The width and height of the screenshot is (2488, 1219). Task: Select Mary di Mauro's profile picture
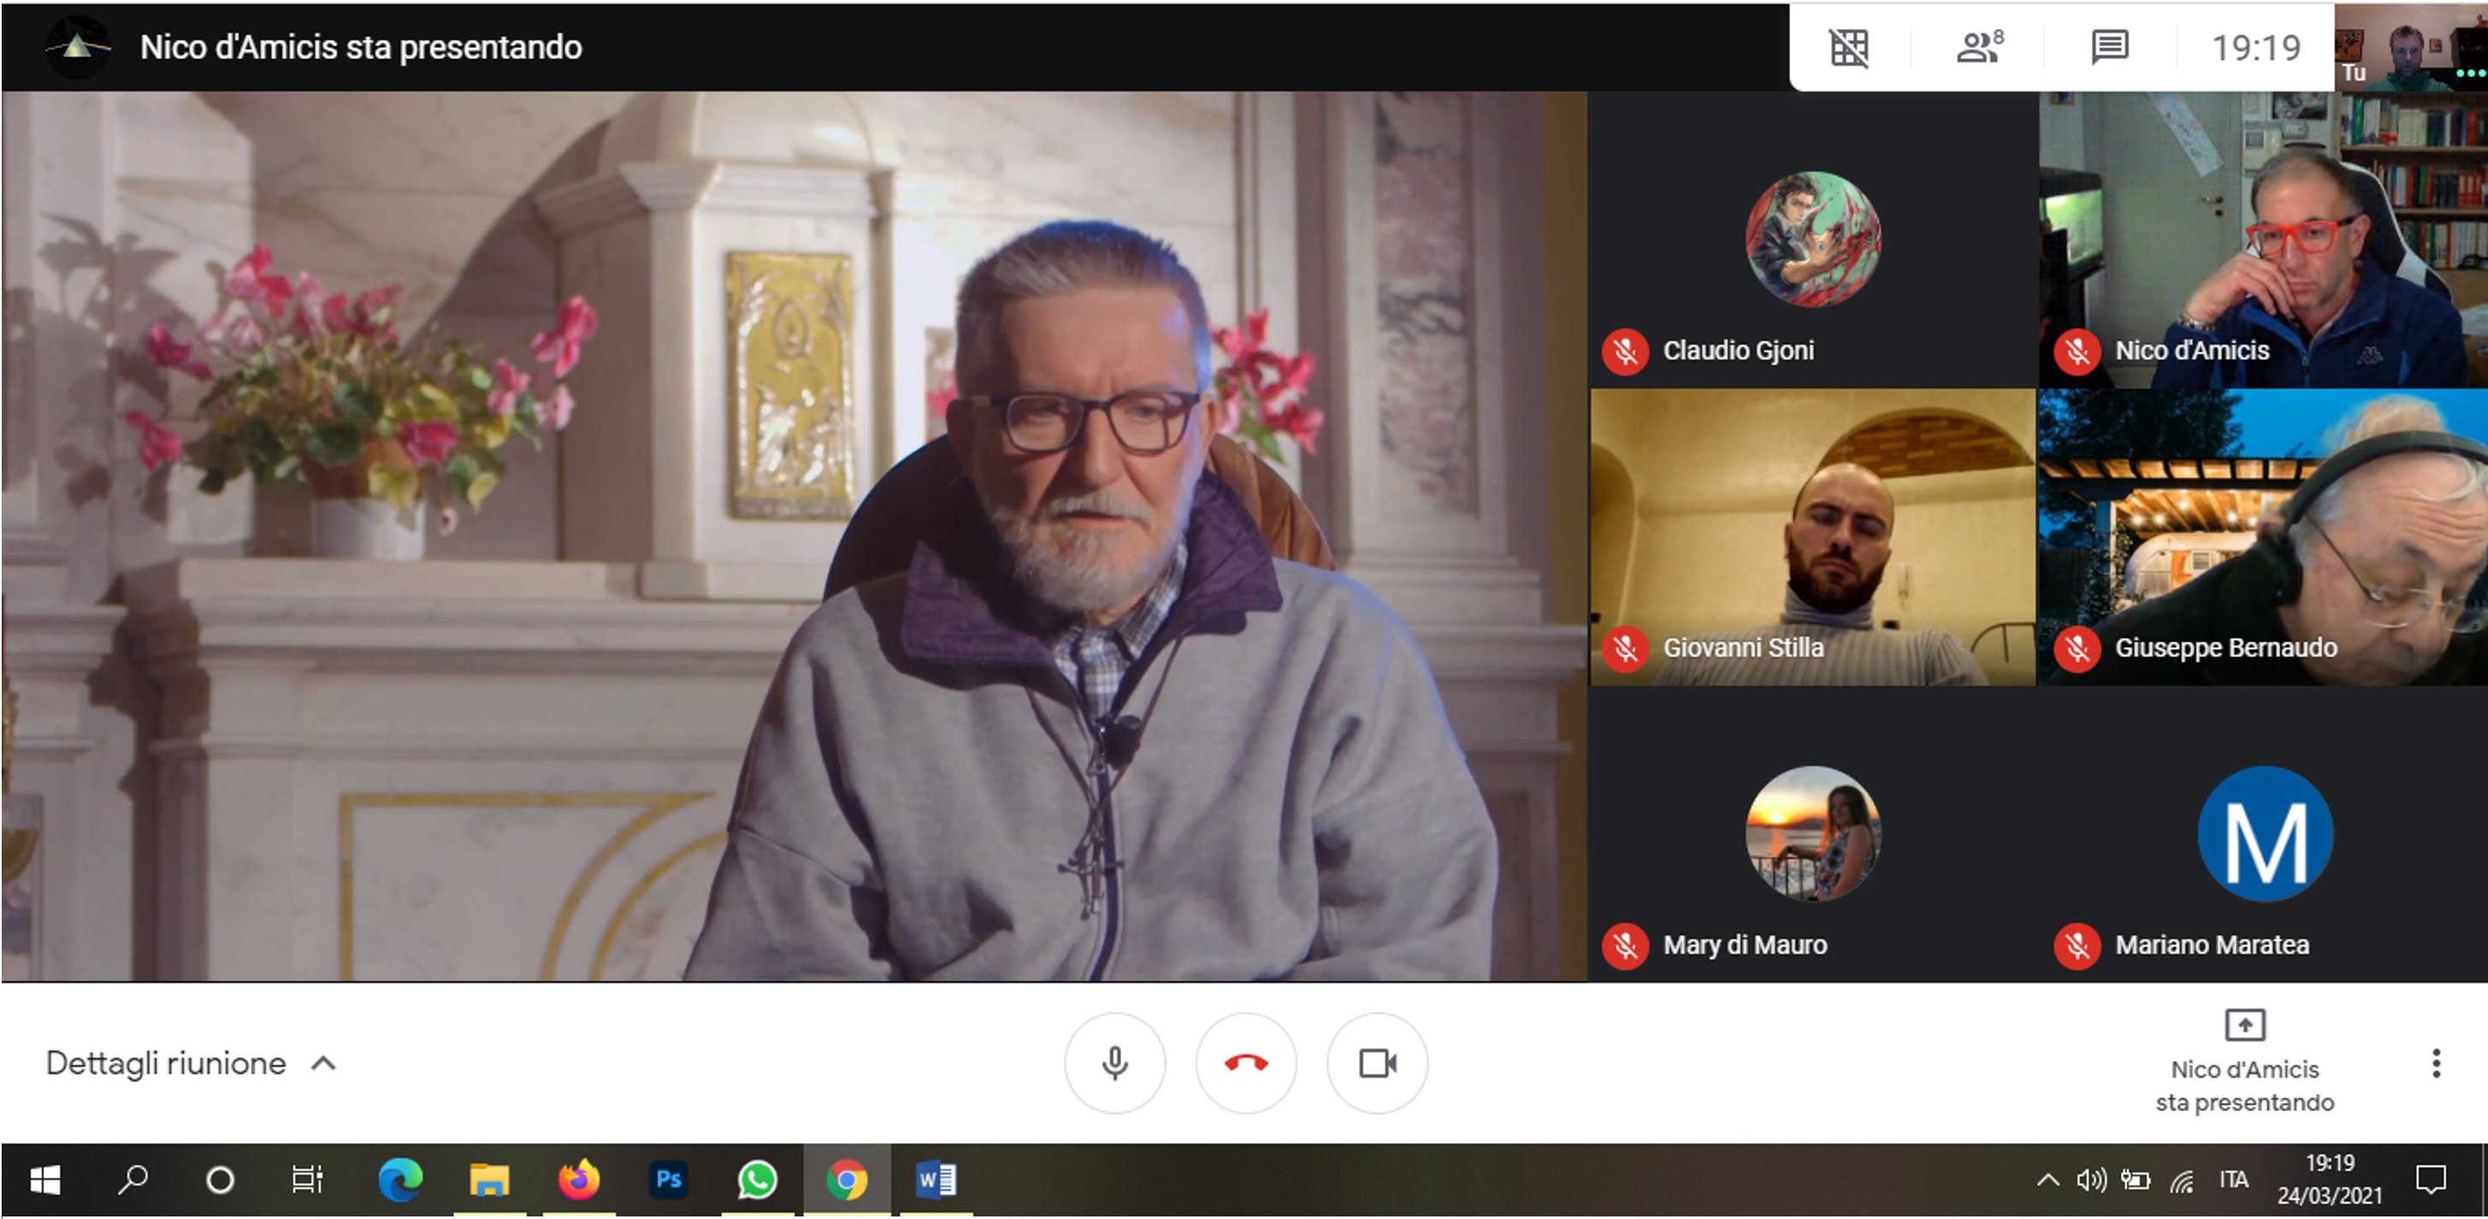1813,833
